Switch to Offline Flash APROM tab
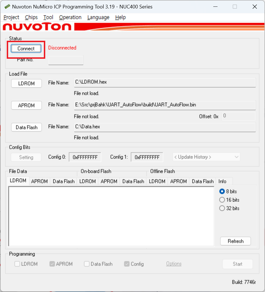Image resolution: width=265 pixels, height=292 pixels. pos(179,181)
